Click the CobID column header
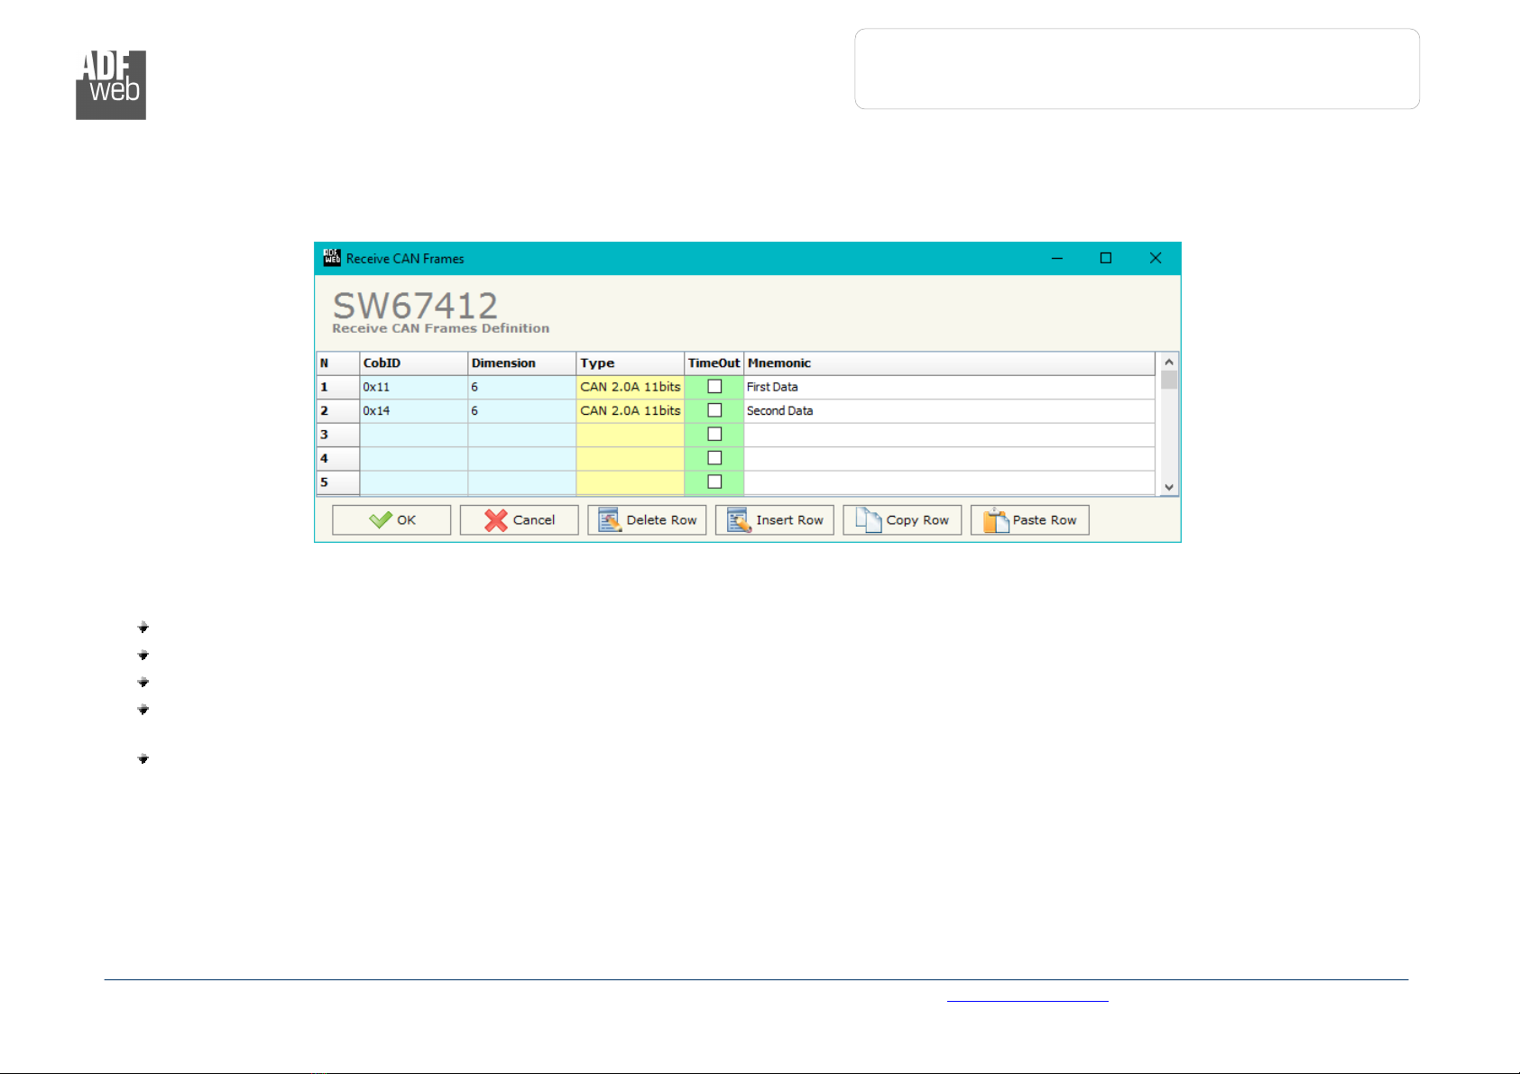 click(413, 363)
